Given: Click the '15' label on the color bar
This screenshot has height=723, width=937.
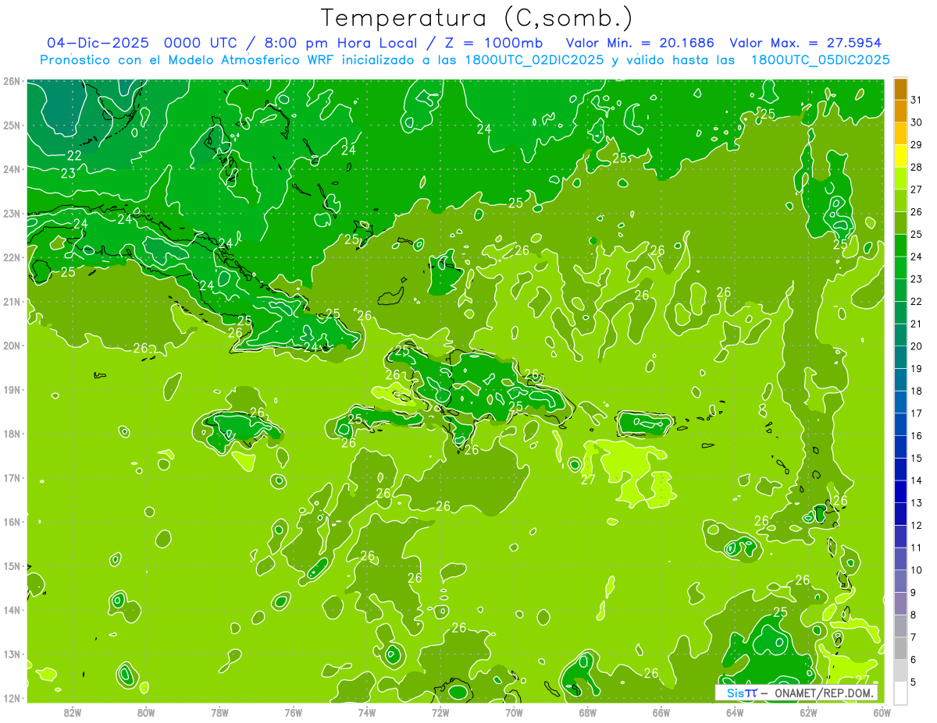Looking at the screenshot, I should [916, 459].
